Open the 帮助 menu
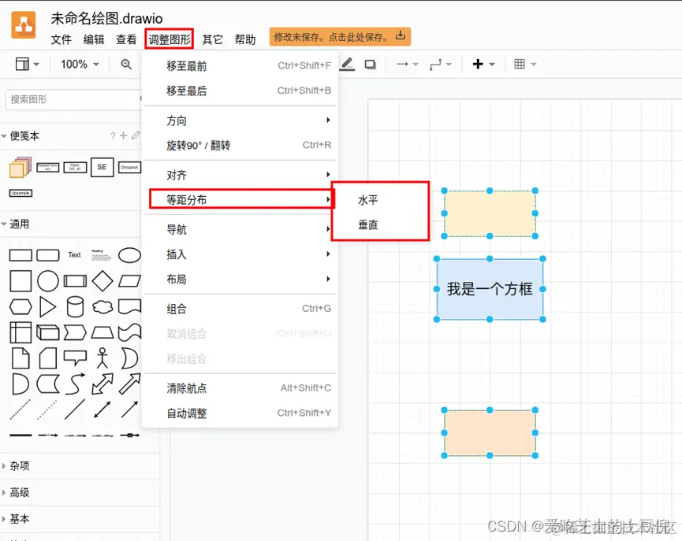 pos(245,39)
